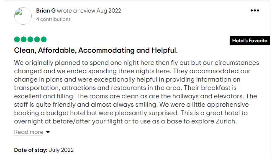Open the three-dot more options menu
The image size is (277, 159).
coord(255,10)
